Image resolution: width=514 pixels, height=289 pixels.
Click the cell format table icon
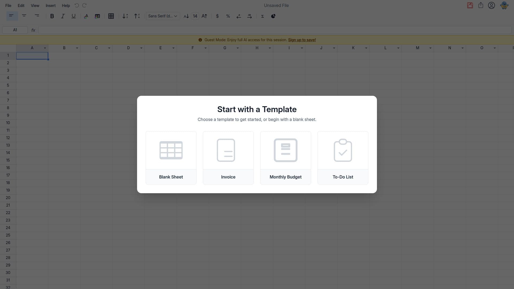click(97, 16)
